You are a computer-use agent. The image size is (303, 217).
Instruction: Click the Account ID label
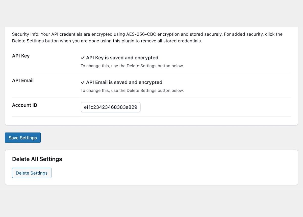click(24, 105)
